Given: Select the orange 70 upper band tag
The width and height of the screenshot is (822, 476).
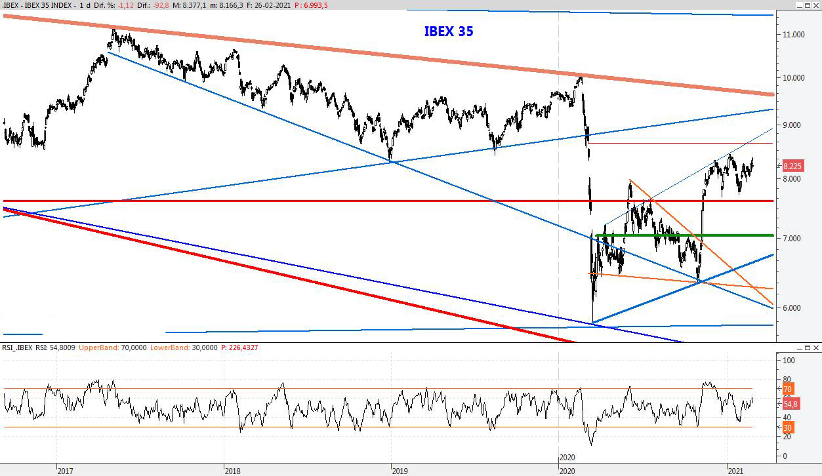Looking at the screenshot, I should pyautogui.click(x=789, y=389).
